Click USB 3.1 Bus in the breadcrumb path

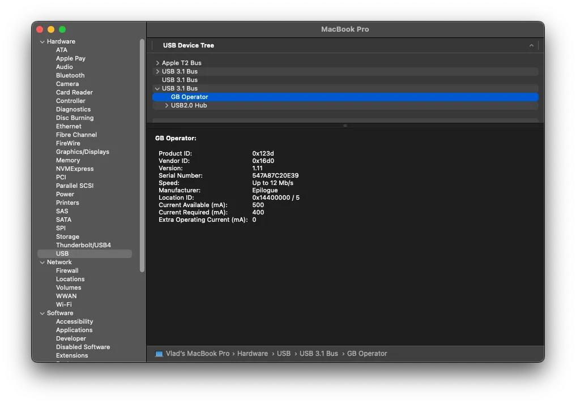[x=319, y=354]
